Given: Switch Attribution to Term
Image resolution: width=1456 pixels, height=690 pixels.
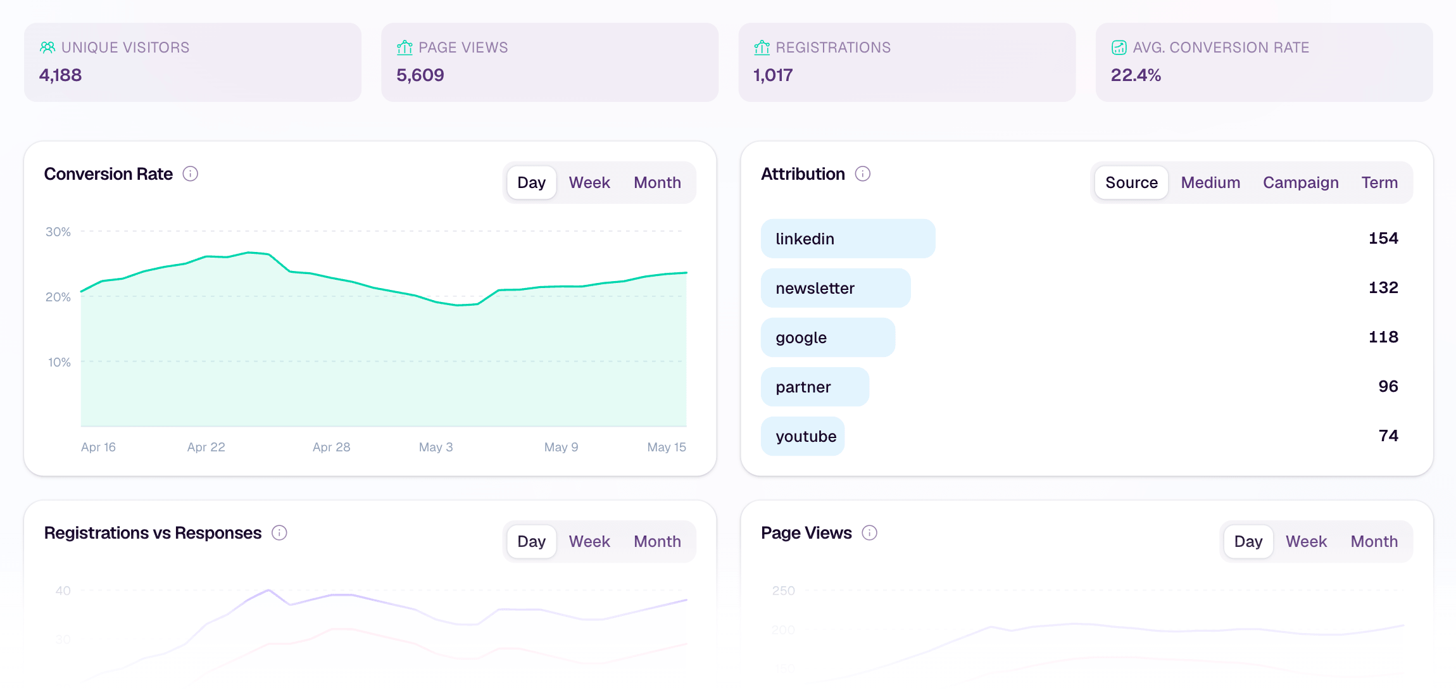Looking at the screenshot, I should click(1379, 182).
